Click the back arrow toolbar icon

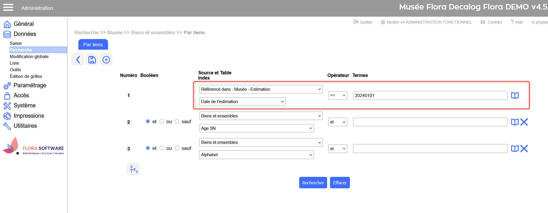[78, 59]
